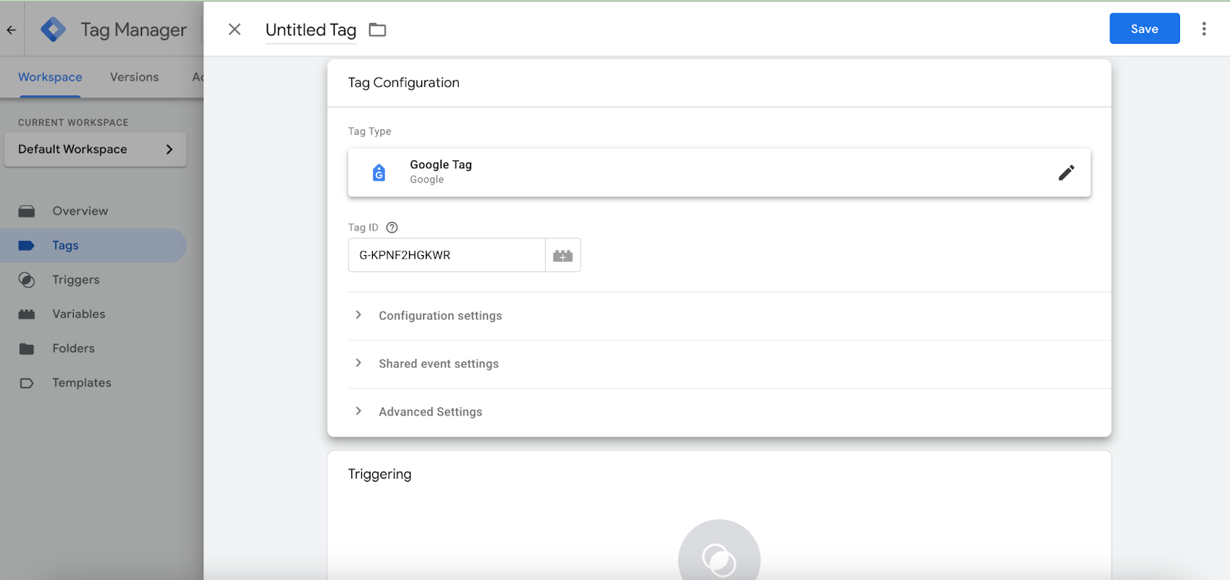Open Triggers in the sidebar

pos(93,280)
